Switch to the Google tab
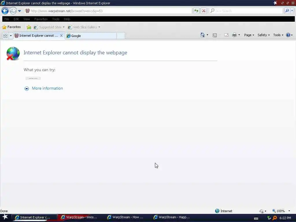The image size is (296, 222). pos(91,36)
